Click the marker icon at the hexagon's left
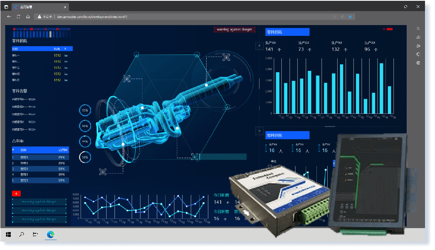Image resolution: width=435 pixels, height=250 pixels. (x=127, y=79)
